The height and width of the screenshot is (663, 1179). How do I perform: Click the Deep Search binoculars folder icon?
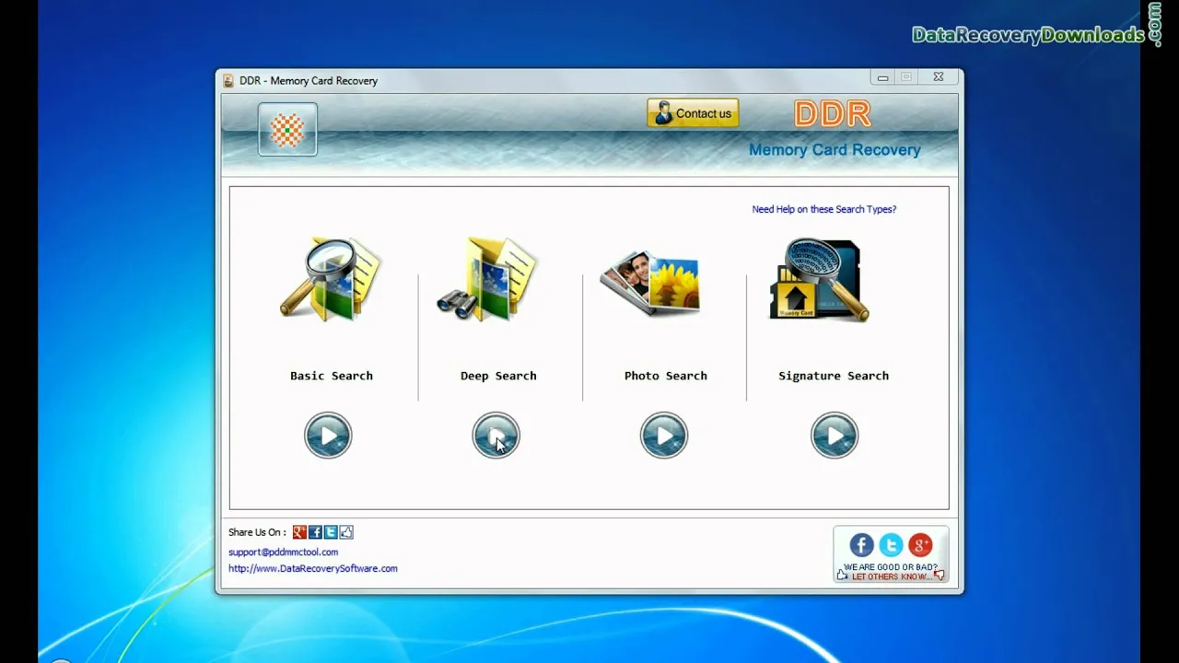486,279
